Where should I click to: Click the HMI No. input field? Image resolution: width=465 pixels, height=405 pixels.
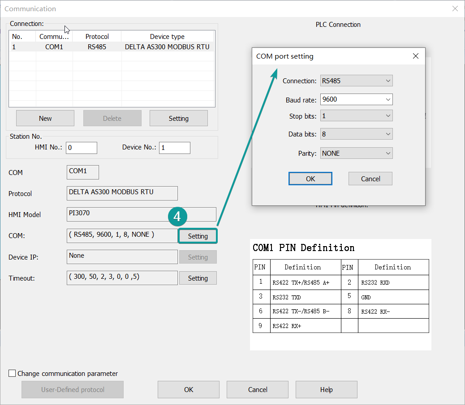click(x=81, y=148)
